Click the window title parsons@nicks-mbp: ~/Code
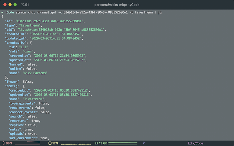The height and width of the screenshot is (146, 234). click(x=117, y=5)
